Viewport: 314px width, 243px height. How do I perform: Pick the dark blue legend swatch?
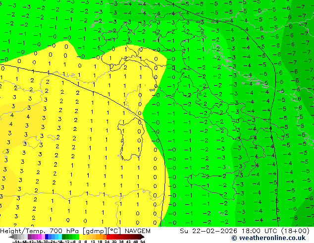[47, 237]
